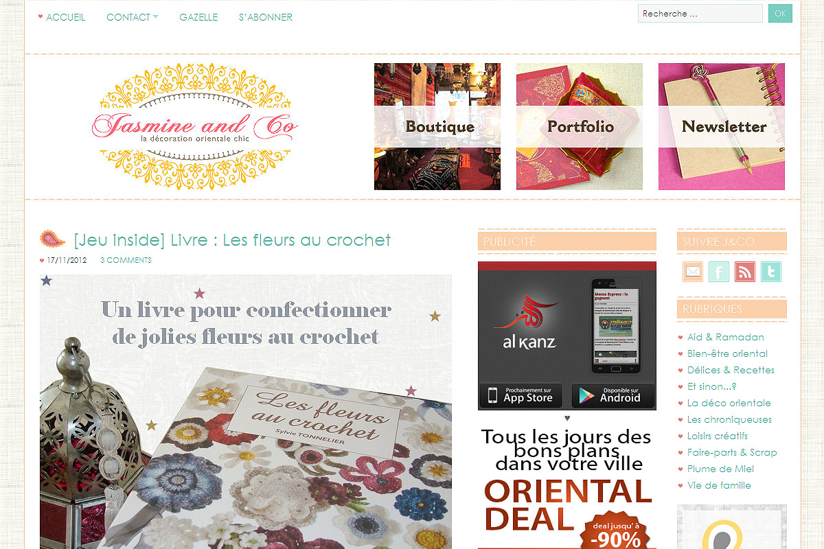824x549 pixels.
Task: Go to the Accueil menu item
Action: 66,17
